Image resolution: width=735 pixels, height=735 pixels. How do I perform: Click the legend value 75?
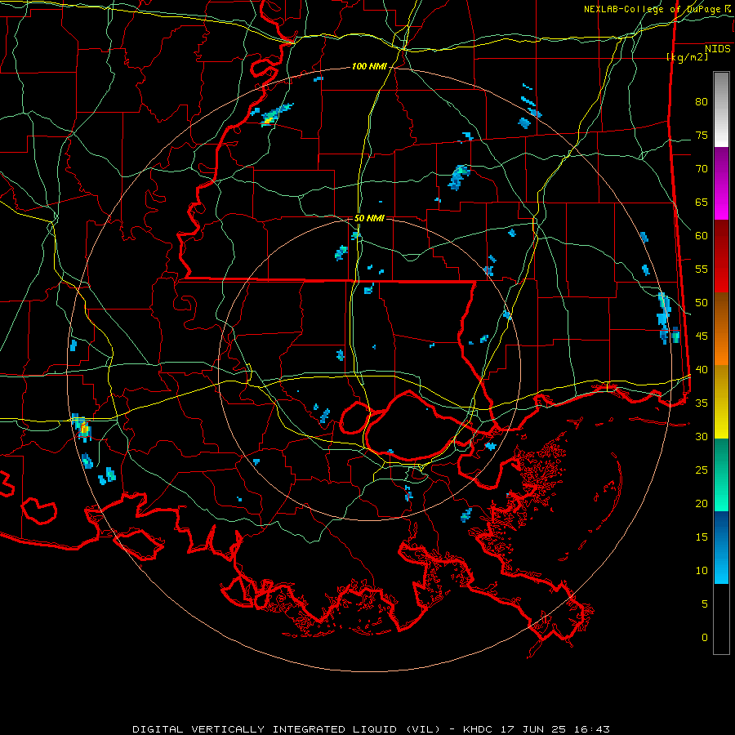click(x=702, y=136)
